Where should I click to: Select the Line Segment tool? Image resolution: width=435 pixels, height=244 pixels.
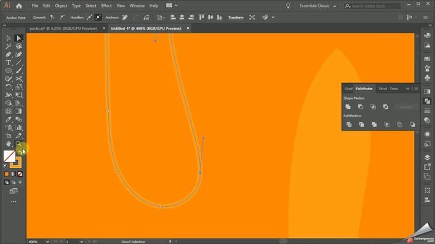pos(18,62)
